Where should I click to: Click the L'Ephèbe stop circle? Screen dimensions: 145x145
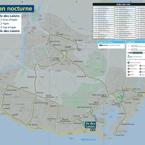point(36,77)
